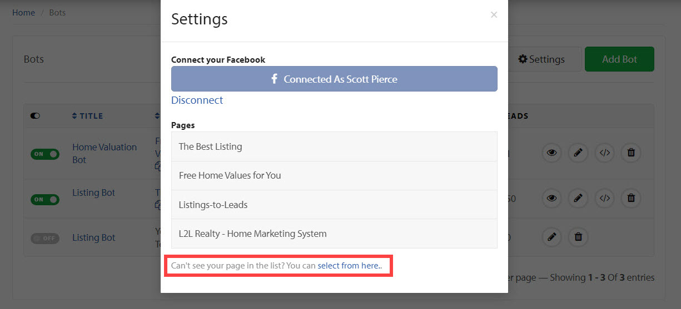Viewport: 681px width, 309px height.
Task: Disconnect the Facebook account
Action: [x=197, y=100]
